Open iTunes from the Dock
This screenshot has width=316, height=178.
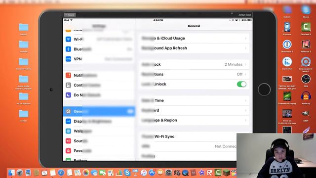(x=144, y=173)
